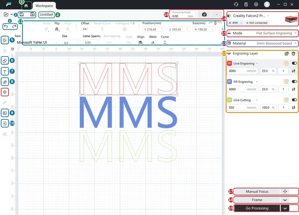299x215 pixels.
Task: Click the Untitled project name
Action: 46,15
